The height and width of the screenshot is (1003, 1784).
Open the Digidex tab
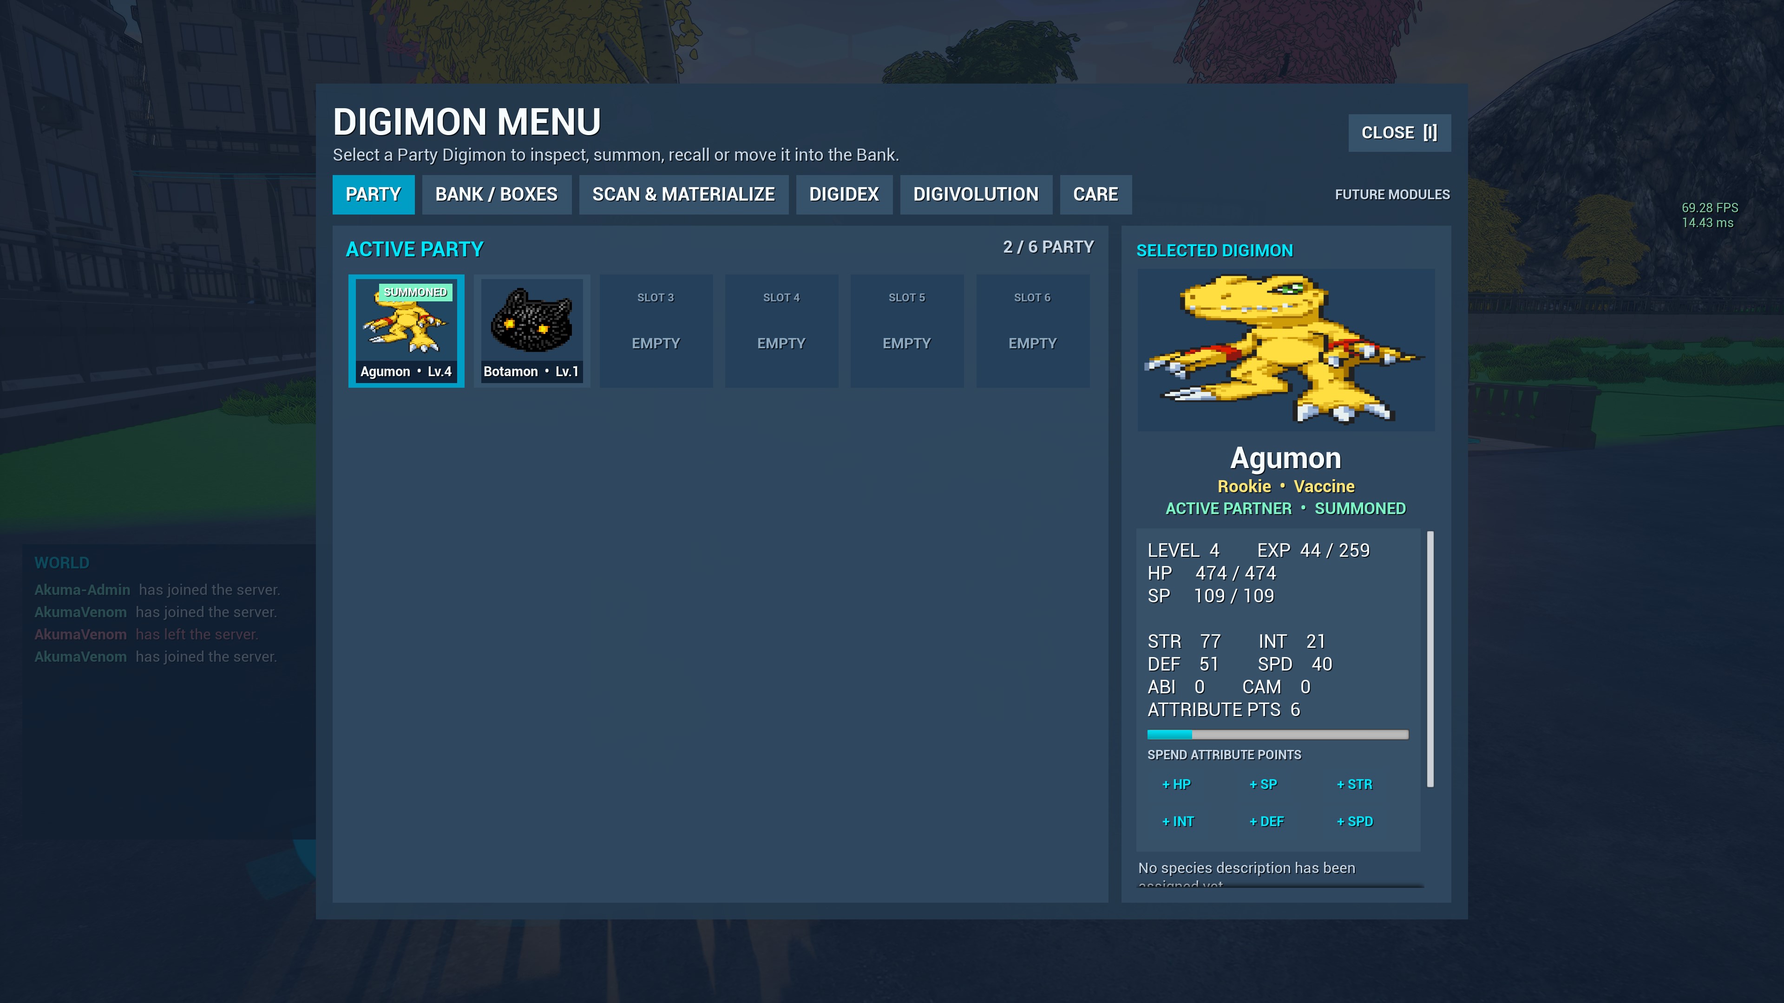pyautogui.click(x=844, y=195)
